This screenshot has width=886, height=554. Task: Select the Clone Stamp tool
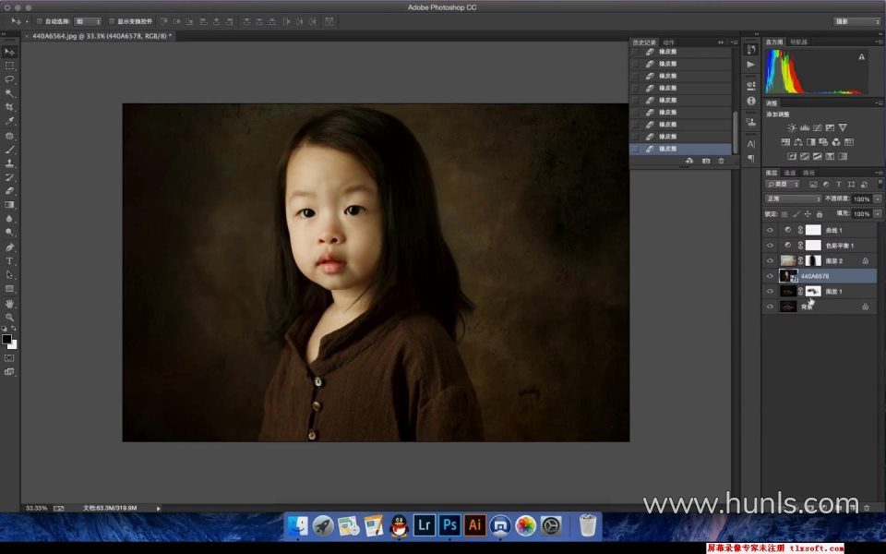(10, 163)
